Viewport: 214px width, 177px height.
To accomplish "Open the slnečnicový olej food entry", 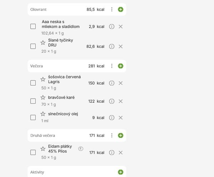I will point(63,114).
